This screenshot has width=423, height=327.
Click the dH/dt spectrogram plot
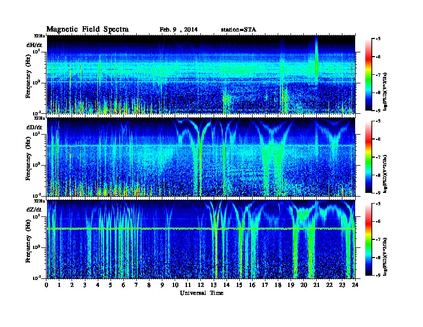(x=201, y=74)
